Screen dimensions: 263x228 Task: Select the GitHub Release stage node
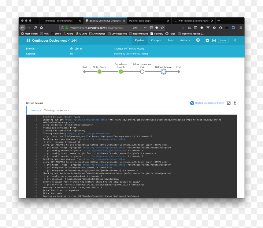point(164,72)
